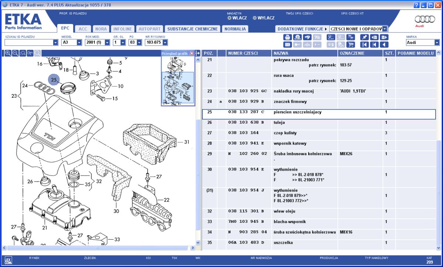Click the TWÓJ SPIS CZESCI label
Viewport: 443px width, 267px height.
coord(299,14)
